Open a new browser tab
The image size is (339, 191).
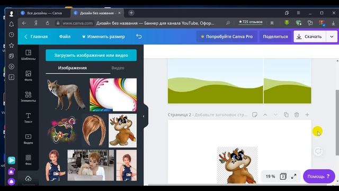click(131, 13)
